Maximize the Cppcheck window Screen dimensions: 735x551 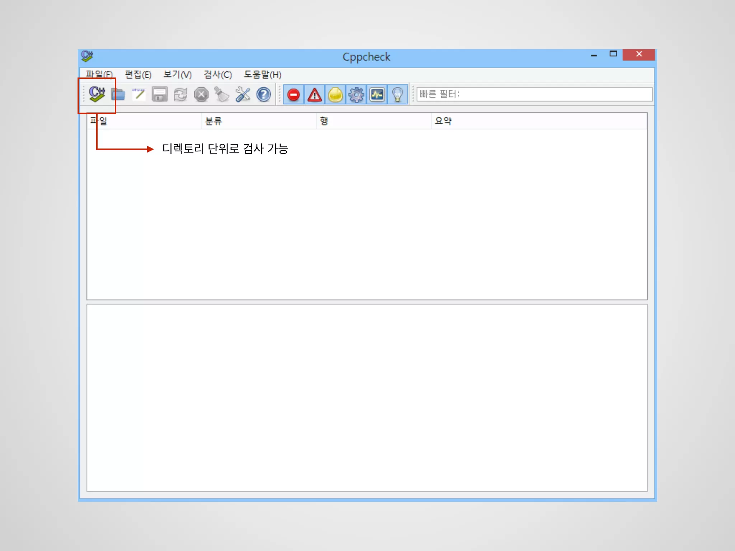click(613, 54)
